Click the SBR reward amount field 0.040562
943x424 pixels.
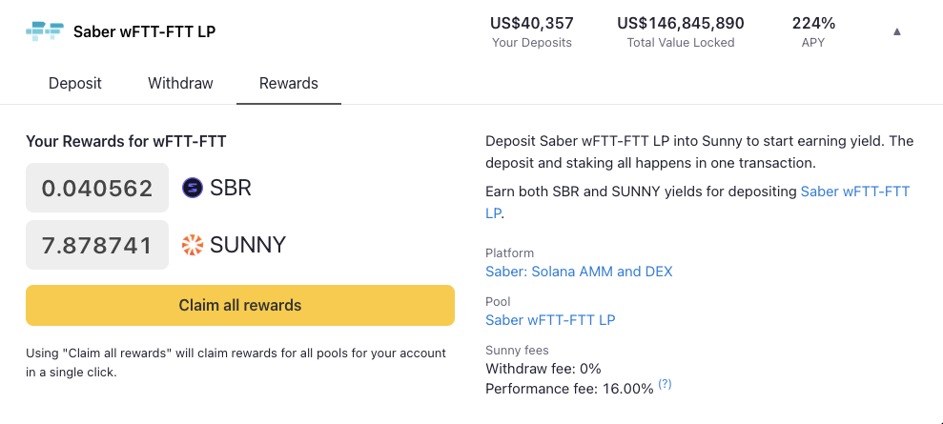[97, 188]
